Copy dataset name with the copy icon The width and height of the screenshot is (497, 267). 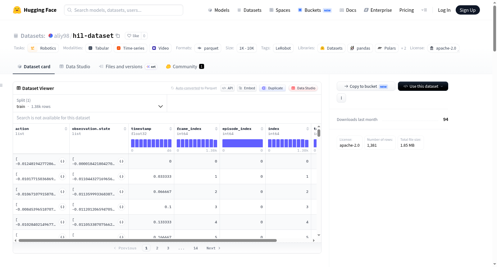coord(118,36)
